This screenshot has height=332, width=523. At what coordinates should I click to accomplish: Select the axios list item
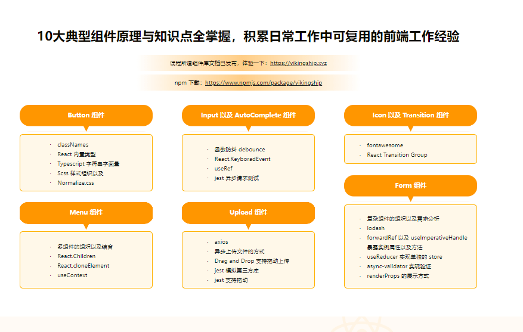pyautogui.click(x=221, y=241)
